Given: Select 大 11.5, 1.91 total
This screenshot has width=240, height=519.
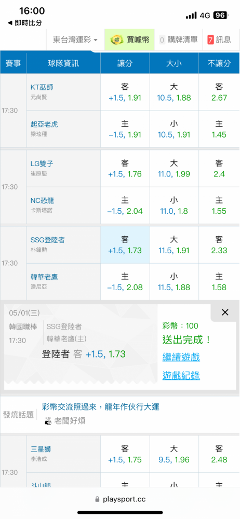Looking at the screenshot, I should [x=174, y=245].
